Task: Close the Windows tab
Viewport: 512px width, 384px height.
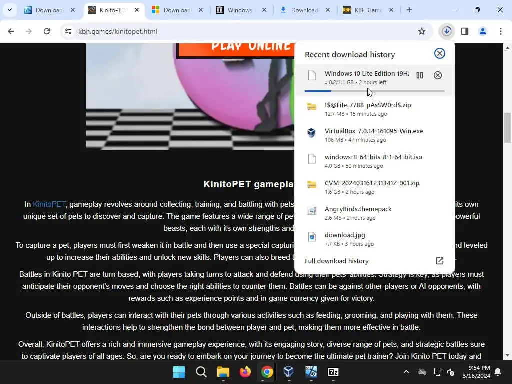Action: click(264, 10)
